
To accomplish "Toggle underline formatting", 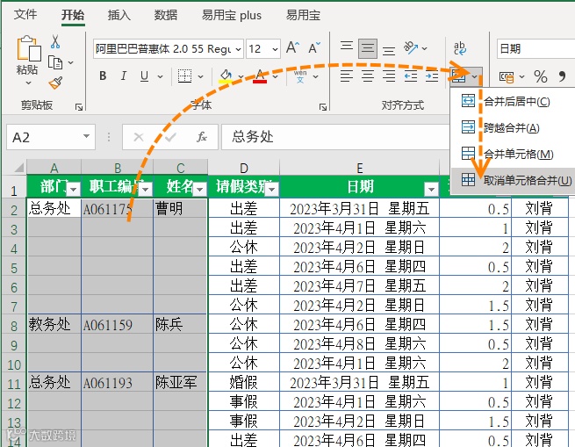I will pyautogui.click(x=144, y=76).
